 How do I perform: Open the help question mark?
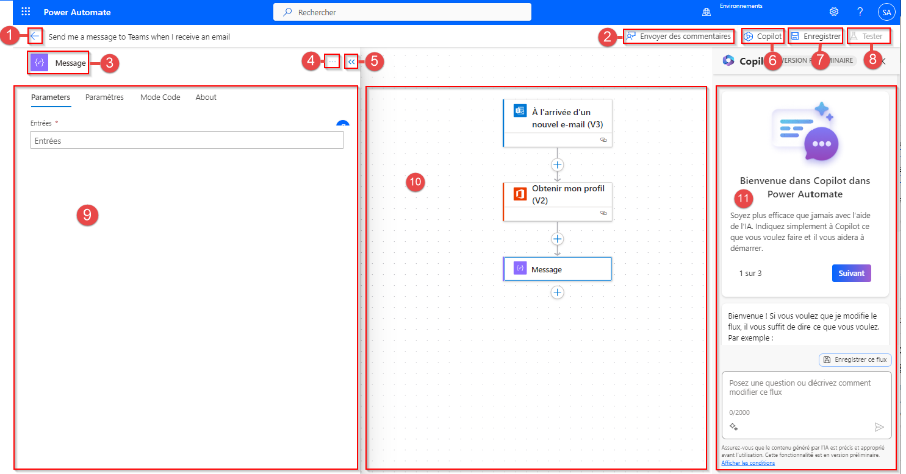coord(860,12)
